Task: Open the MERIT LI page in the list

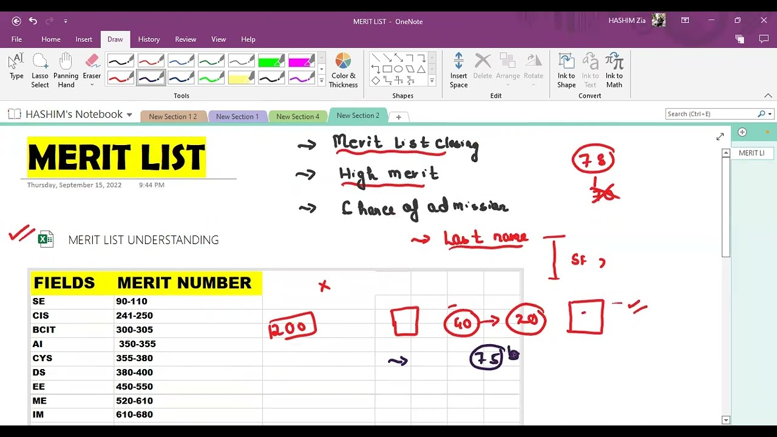Action: (x=752, y=153)
